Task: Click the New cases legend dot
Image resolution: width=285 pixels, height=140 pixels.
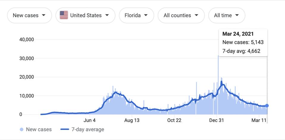Action: tap(21, 130)
